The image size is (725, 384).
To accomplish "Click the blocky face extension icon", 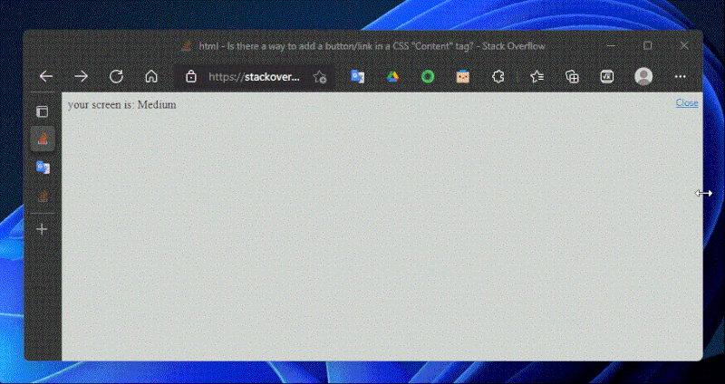I will [x=463, y=77].
